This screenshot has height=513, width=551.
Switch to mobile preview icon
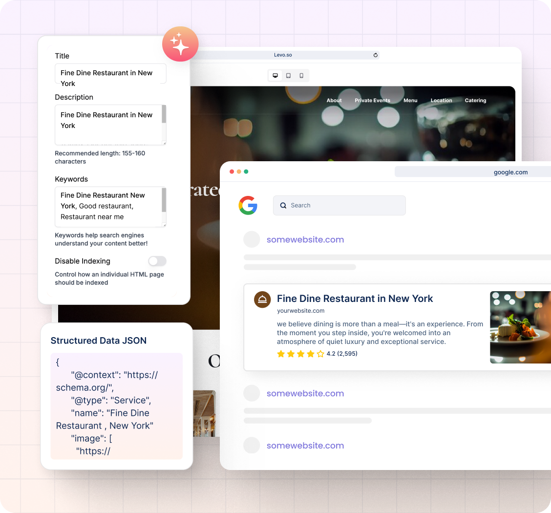click(301, 76)
